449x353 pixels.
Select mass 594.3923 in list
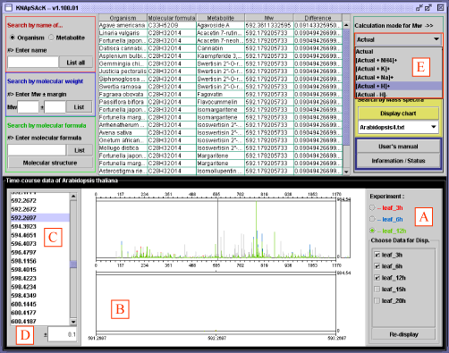click(x=40, y=226)
